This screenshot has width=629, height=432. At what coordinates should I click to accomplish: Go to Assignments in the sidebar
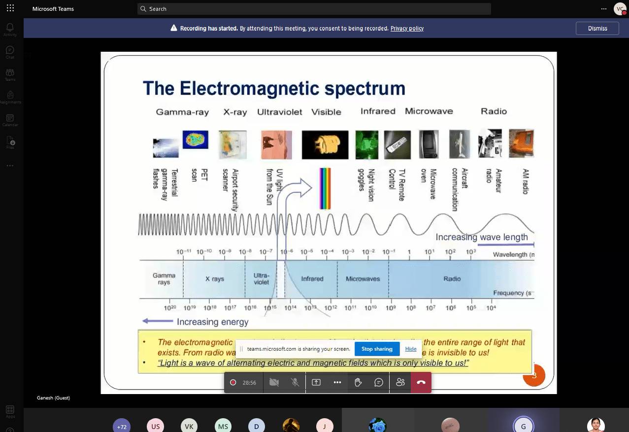10,97
